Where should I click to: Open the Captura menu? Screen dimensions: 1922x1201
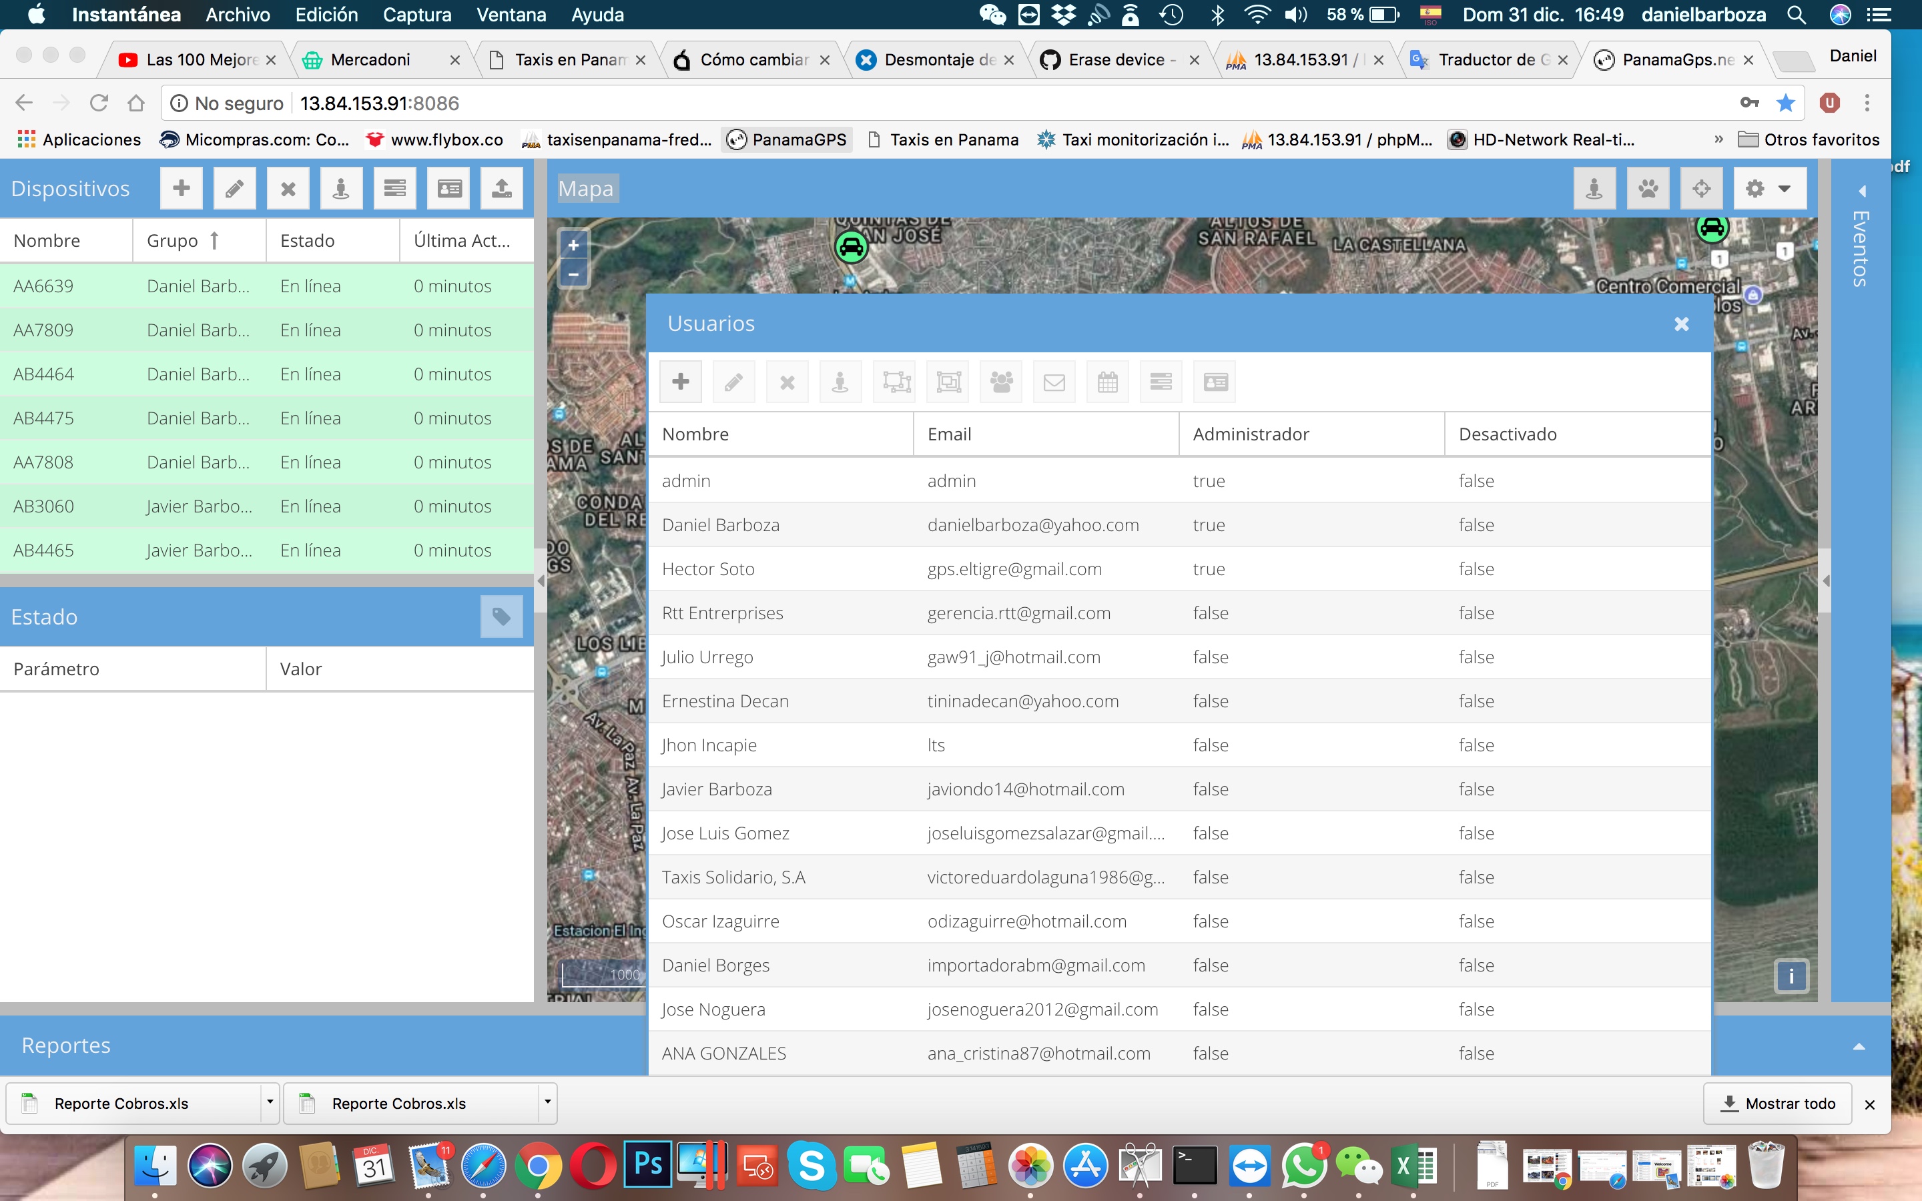click(x=416, y=14)
